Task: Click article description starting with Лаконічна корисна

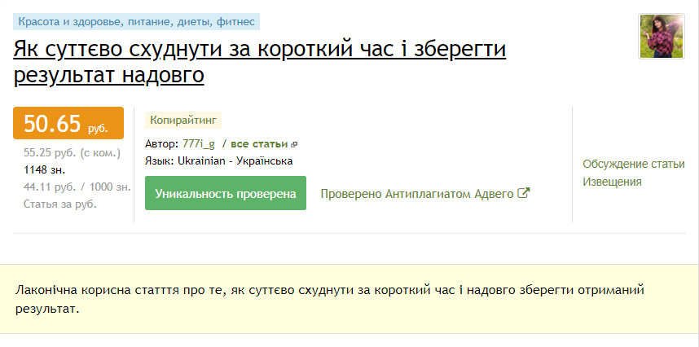Action: click(x=330, y=299)
